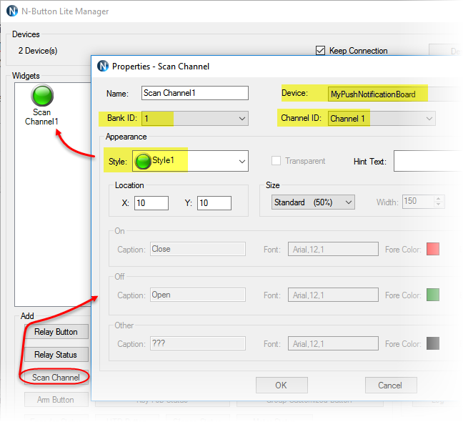Add a Relay Button widget

click(x=56, y=332)
